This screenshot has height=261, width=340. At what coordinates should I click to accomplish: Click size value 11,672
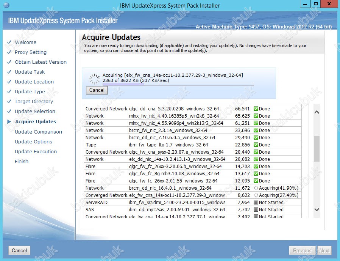click(x=242, y=188)
